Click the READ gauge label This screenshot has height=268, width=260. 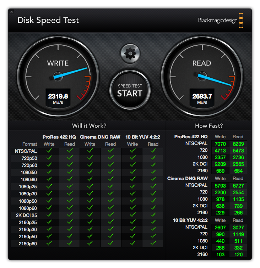(202, 63)
